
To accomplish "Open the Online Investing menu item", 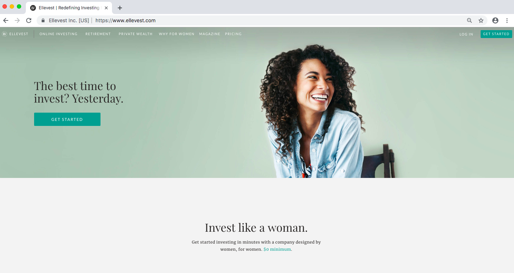I will pos(59,34).
